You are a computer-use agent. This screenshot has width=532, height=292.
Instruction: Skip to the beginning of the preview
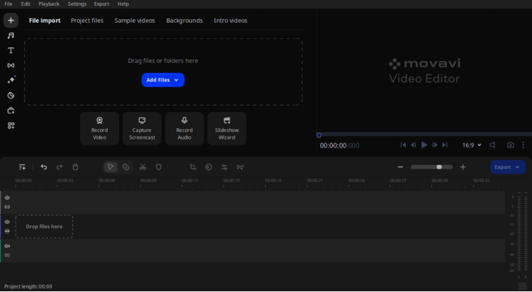[403, 145]
